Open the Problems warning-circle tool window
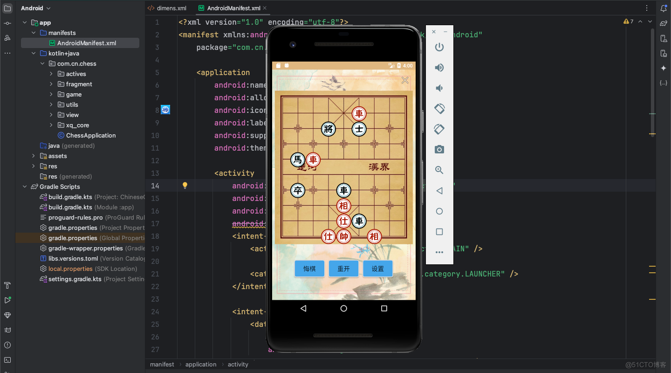This screenshot has height=373, width=671. click(7, 345)
